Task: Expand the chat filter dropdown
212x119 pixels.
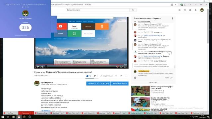Action: click(147, 19)
